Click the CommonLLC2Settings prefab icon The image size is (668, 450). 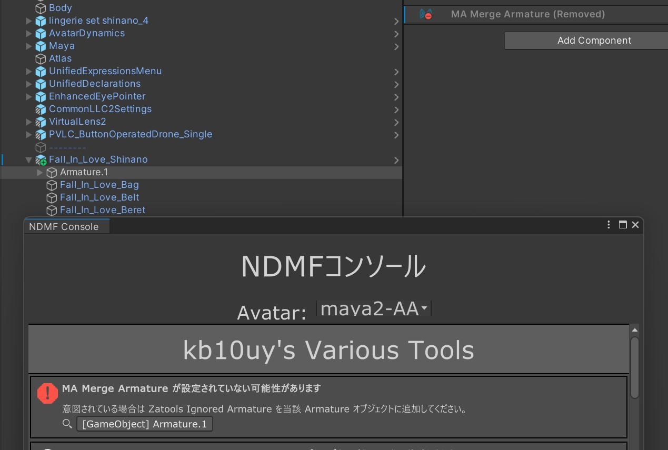(41, 109)
